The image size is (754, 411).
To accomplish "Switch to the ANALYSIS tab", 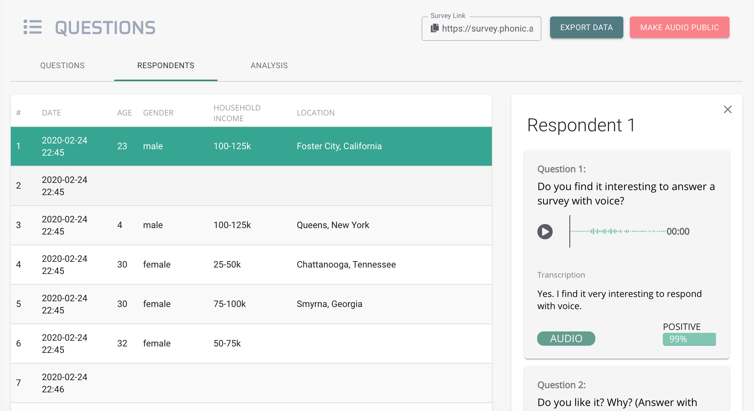I will click(x=269, y=65).
